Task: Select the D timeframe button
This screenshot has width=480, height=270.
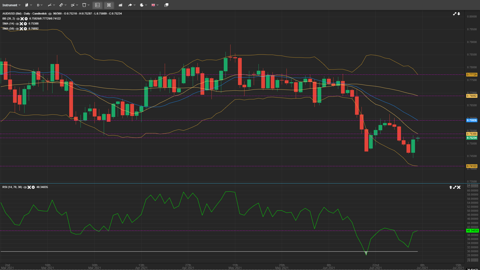Action: [x=38, y=5]
